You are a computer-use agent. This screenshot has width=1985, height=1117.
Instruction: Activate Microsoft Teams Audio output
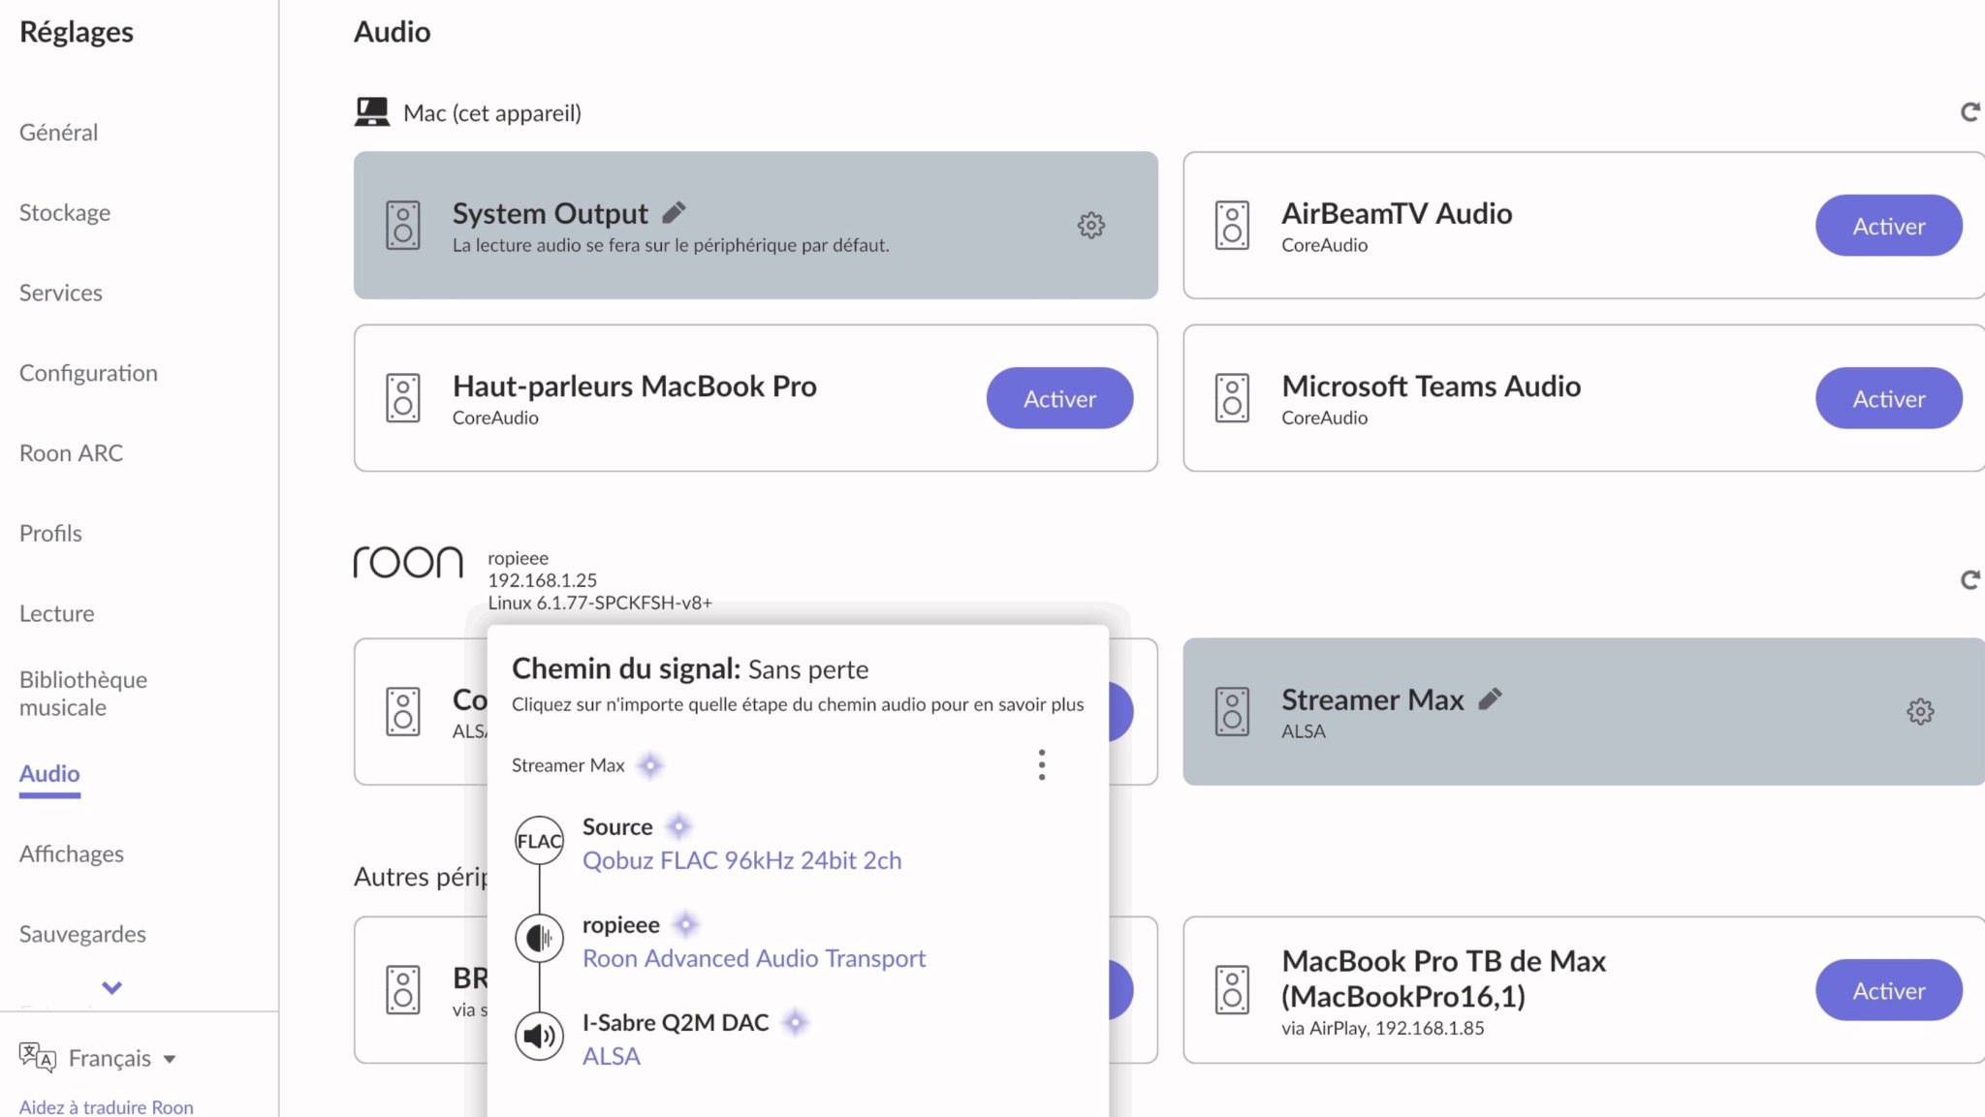point(1889,398)
